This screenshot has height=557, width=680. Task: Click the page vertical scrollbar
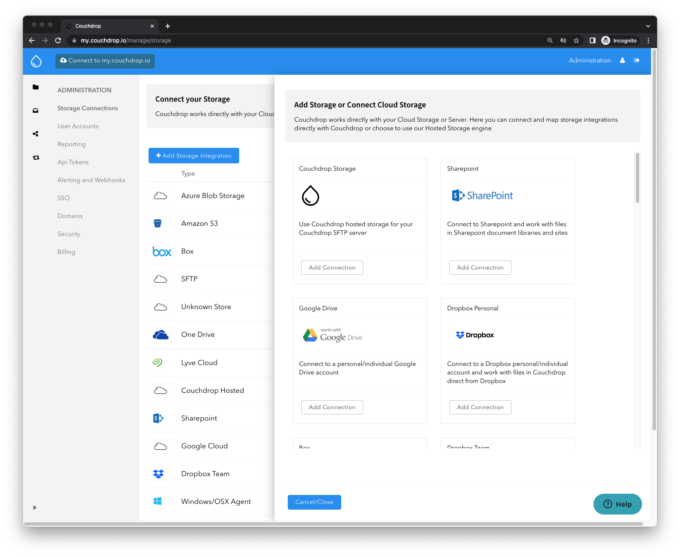click(x=654, y=240)
